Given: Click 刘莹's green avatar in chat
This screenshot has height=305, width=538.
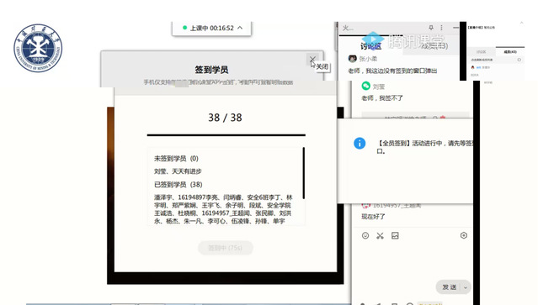Looking at the screenshot, I should click(366, 87).
